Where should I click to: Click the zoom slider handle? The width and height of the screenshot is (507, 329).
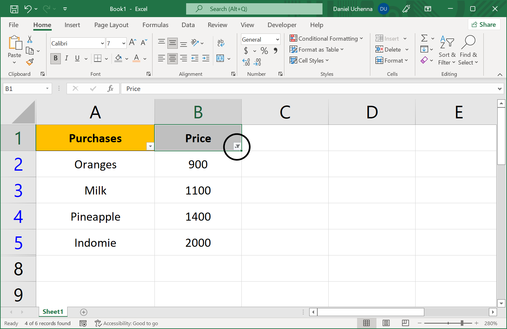click(x=462, y=323)
